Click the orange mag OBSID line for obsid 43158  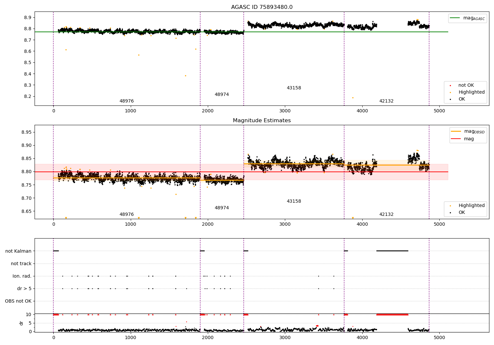294,164
